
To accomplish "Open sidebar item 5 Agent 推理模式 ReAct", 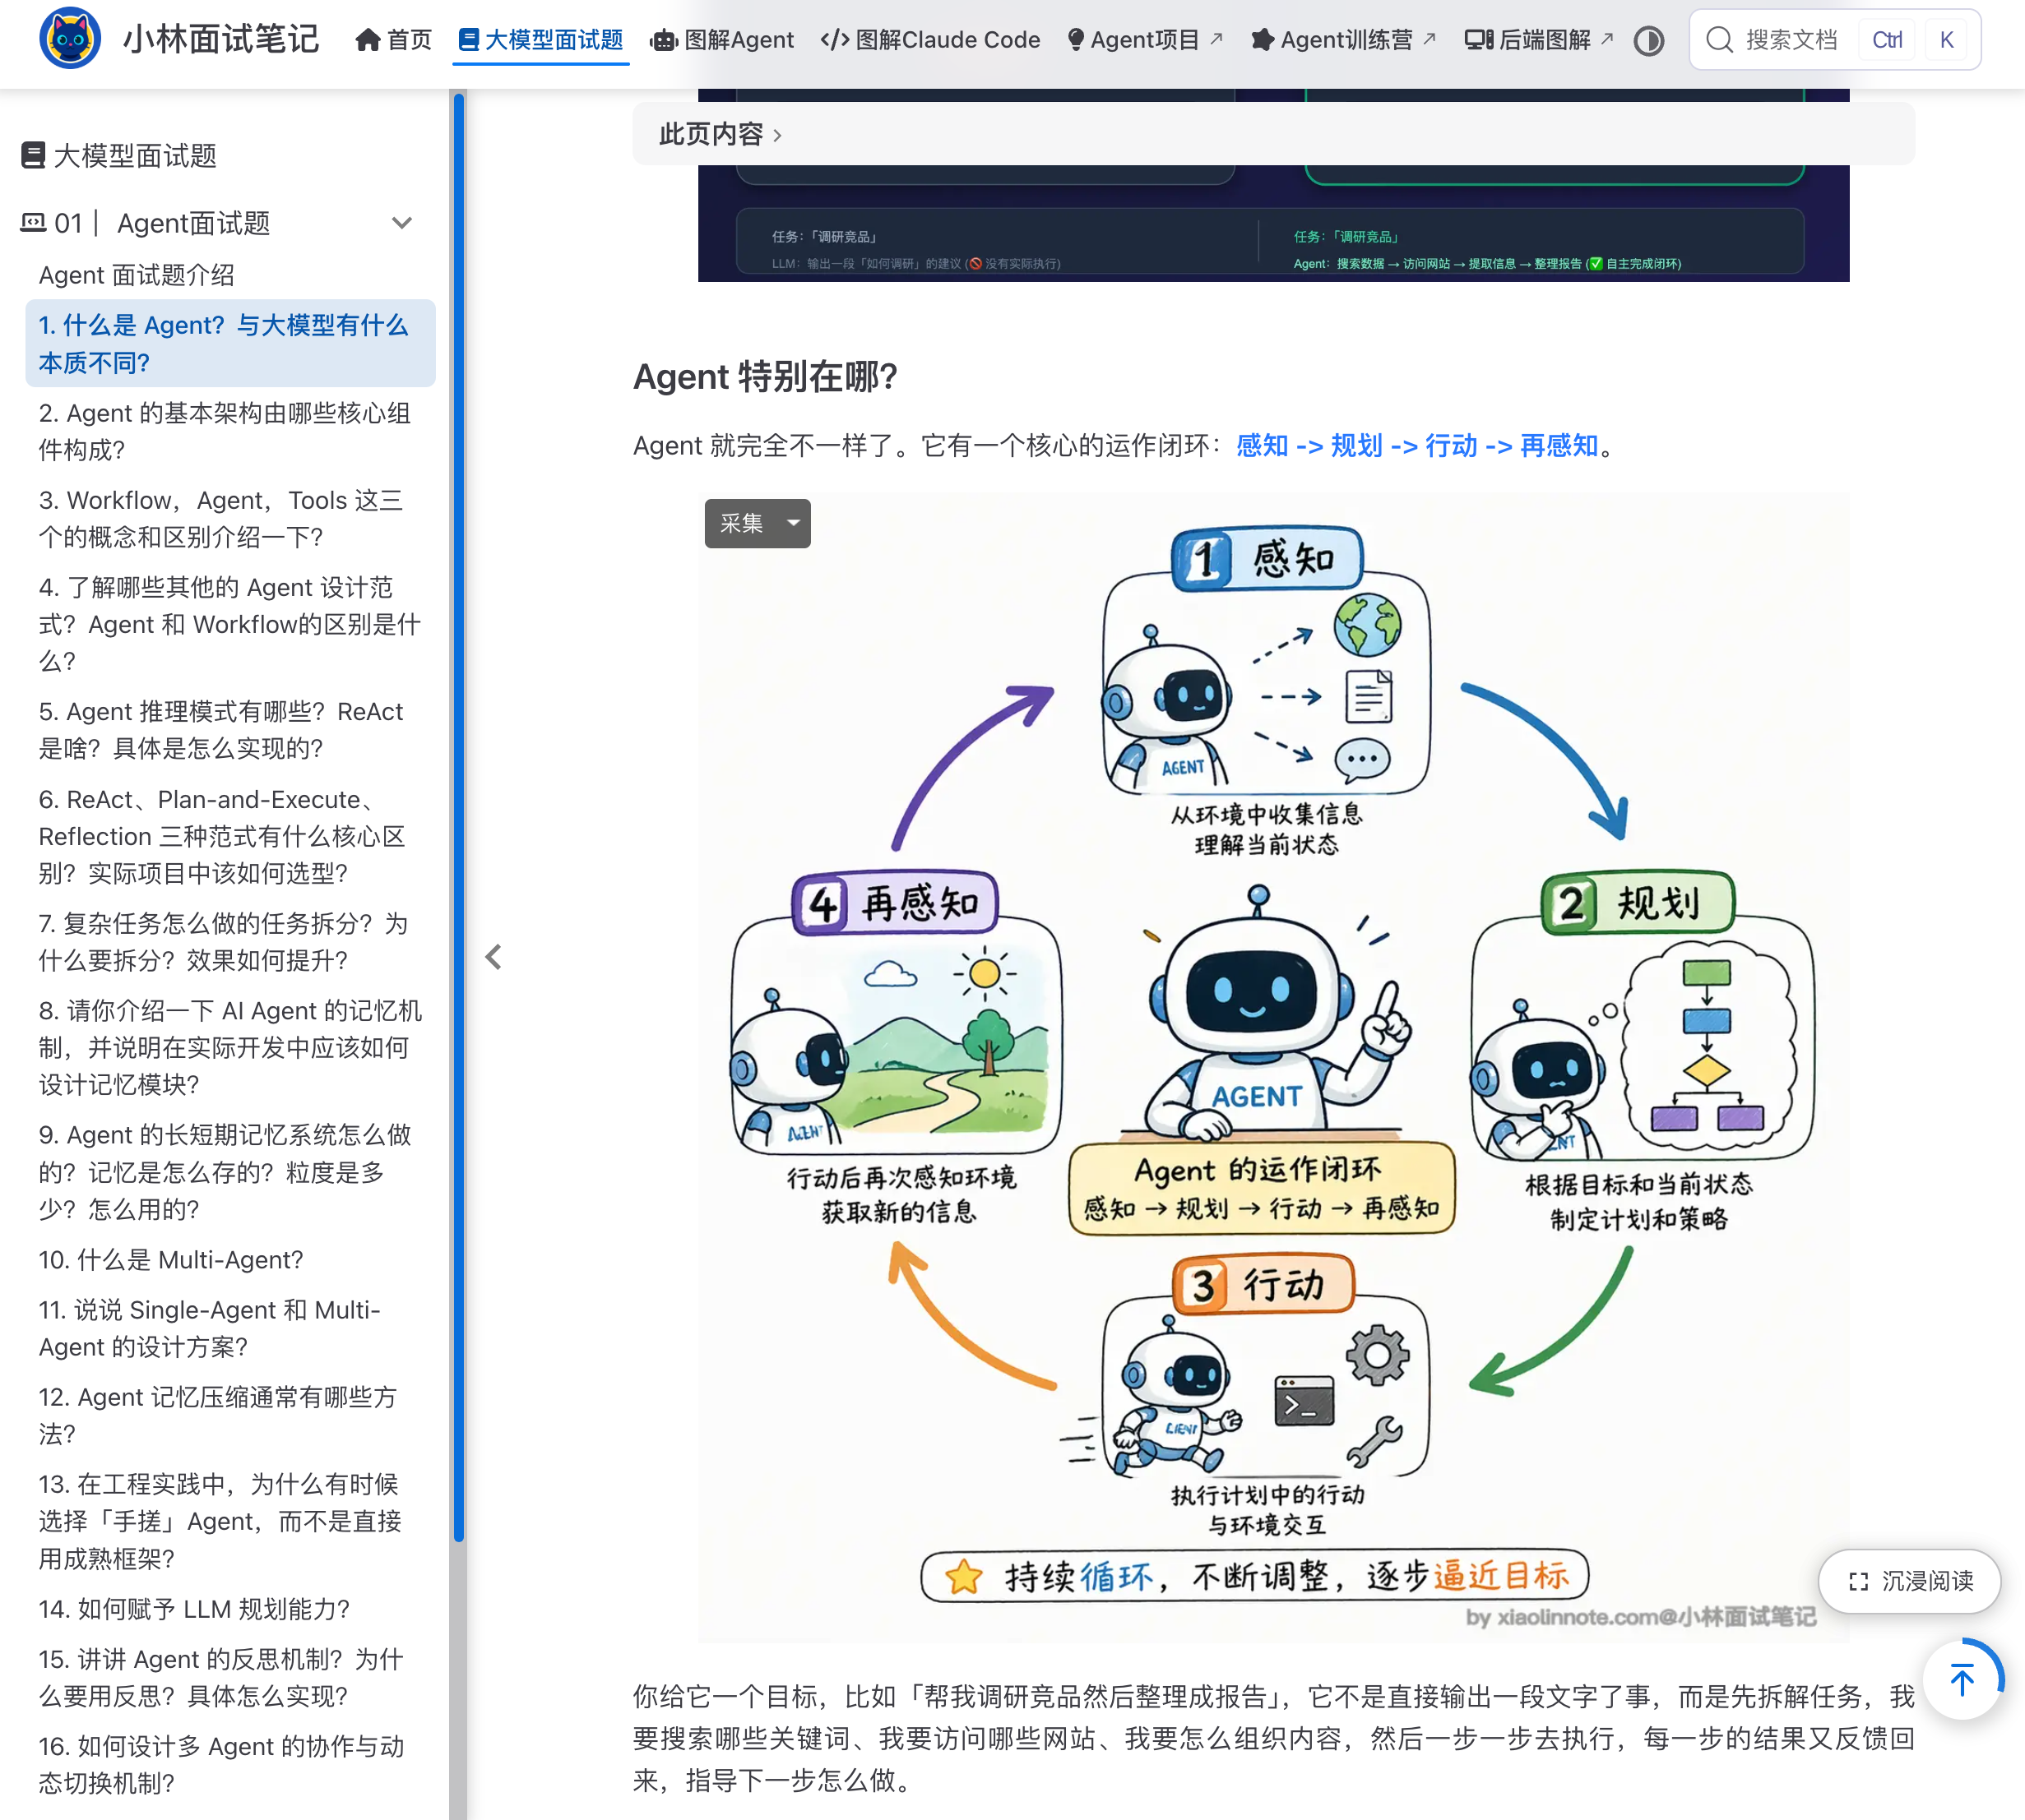I will (230, 729).
